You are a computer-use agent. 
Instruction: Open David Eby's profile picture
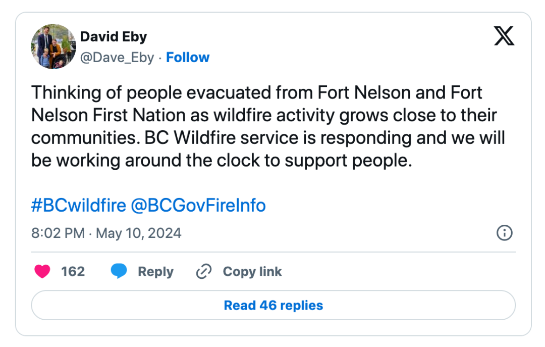[53, 46]
